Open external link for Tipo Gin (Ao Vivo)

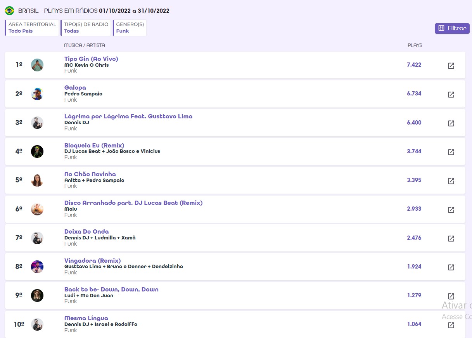tap(451, 66)
